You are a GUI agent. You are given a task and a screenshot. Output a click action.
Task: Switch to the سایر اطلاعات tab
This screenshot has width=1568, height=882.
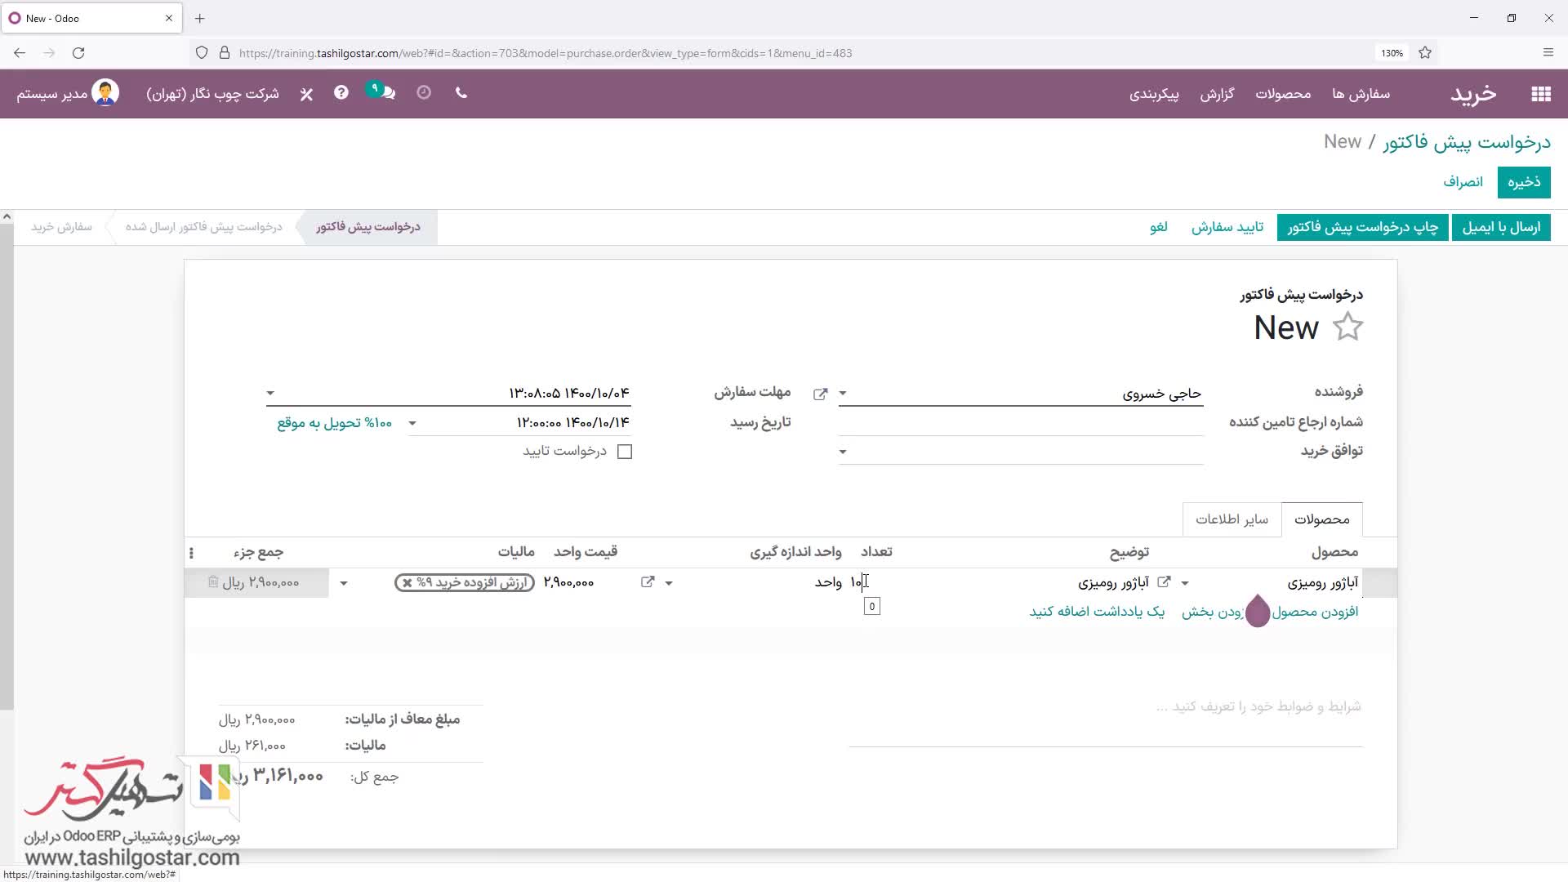point(1232,519)
